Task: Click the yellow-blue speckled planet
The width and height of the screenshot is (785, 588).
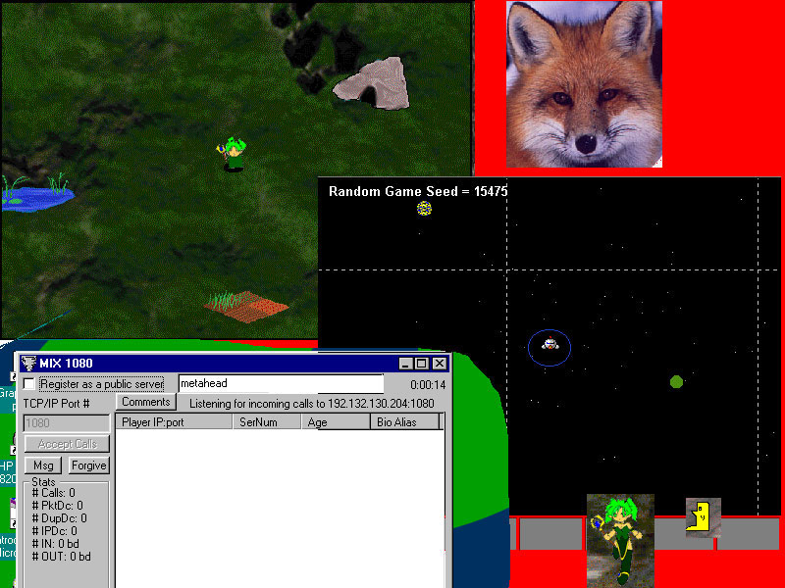Action: coord(424,208)
